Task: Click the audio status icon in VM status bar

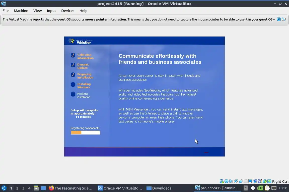Action: click(231, 181)
